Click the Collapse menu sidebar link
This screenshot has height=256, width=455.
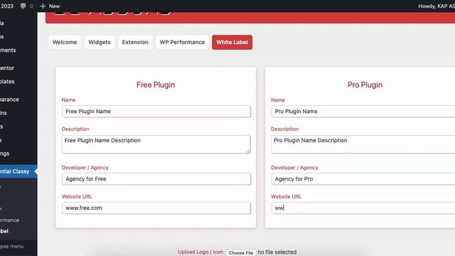(11, 247)
